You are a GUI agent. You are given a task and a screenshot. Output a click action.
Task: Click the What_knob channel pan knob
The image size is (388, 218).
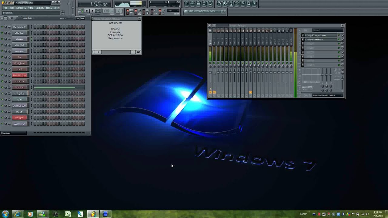point(5,63)
